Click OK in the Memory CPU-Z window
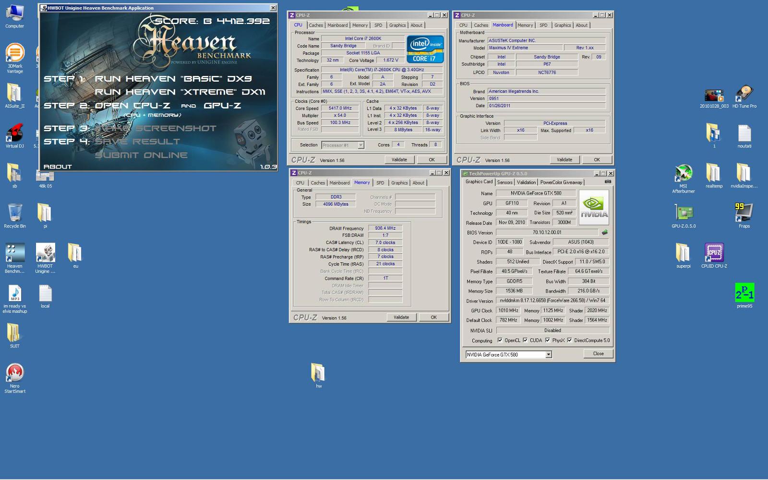This screenshot has height=480, width=768. (433, 318)
